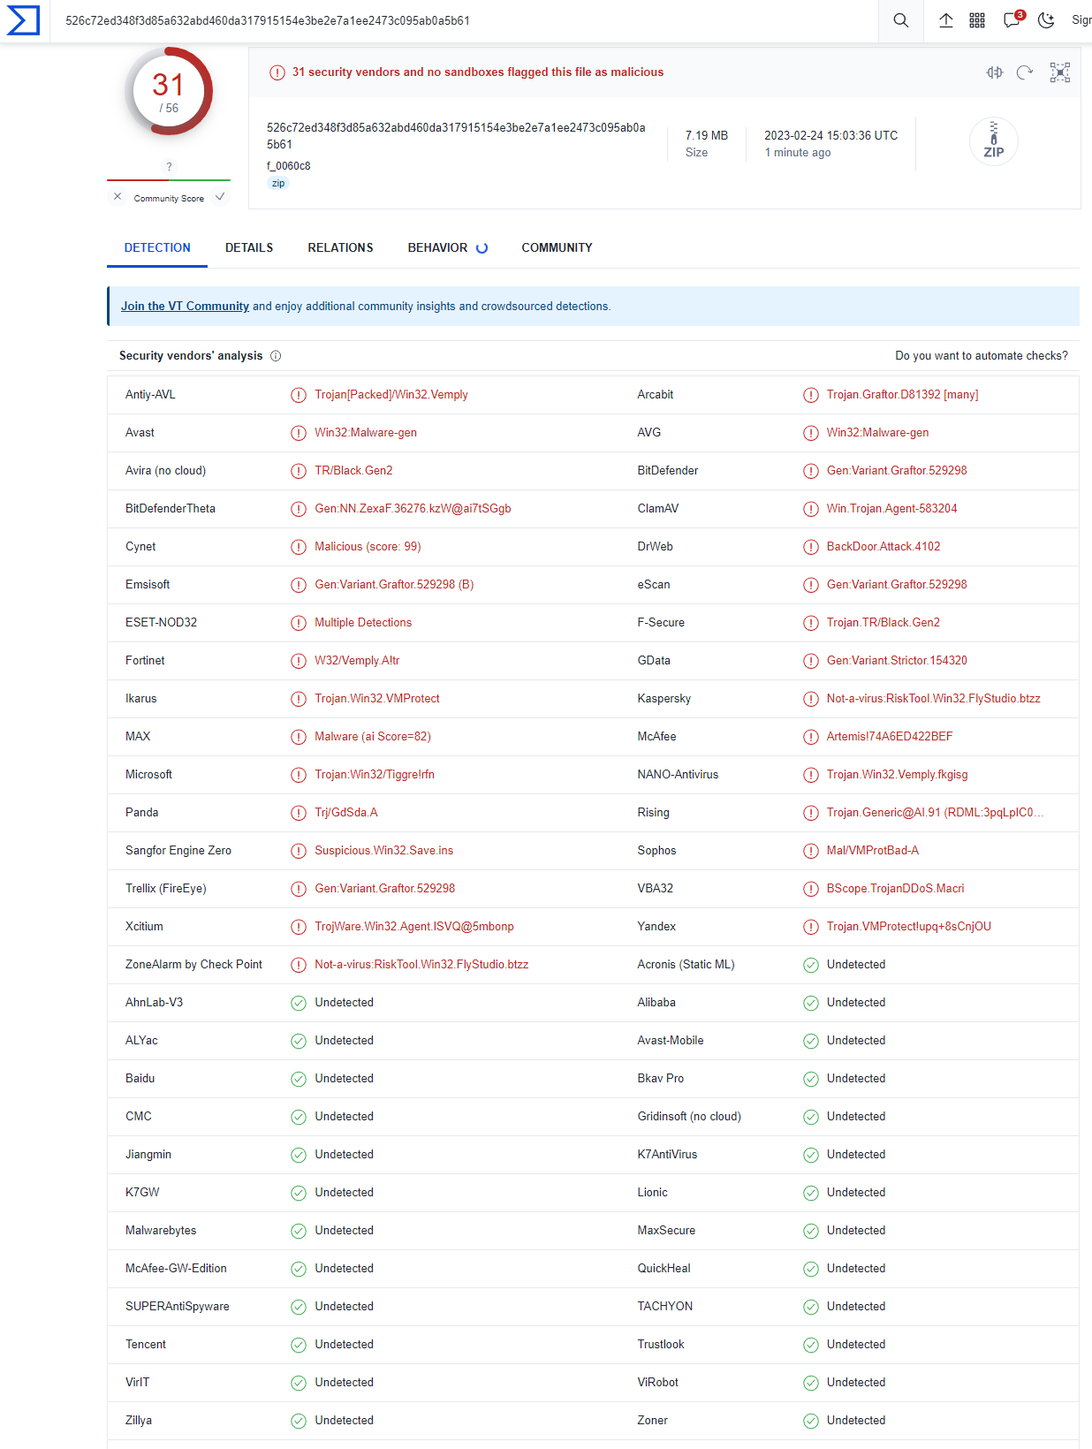The image size is (1092, 1449).
Task: Toggle dark mode moon icon
Action: pyautogui.click(x=1046, y=20)
